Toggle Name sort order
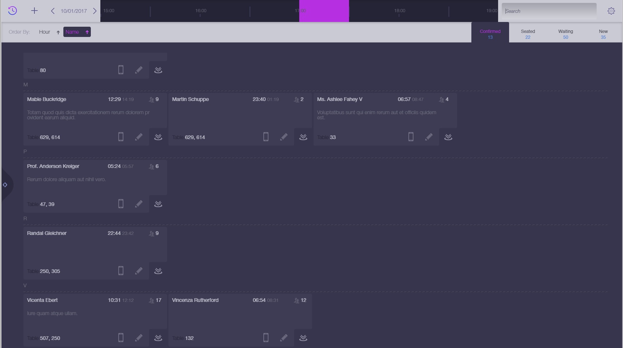 [x=77, y=32]
